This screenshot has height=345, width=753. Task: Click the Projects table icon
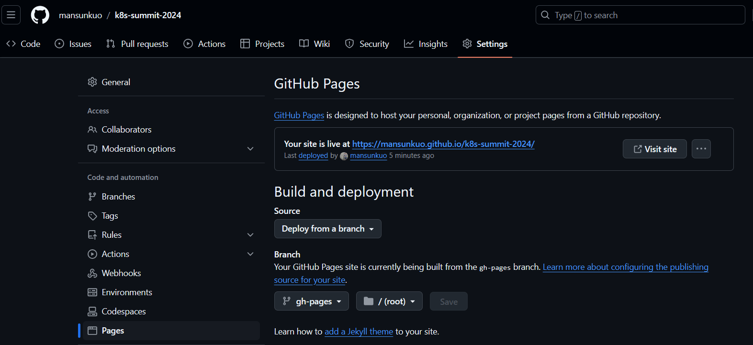pyautogui.click(x=245, y=44)
